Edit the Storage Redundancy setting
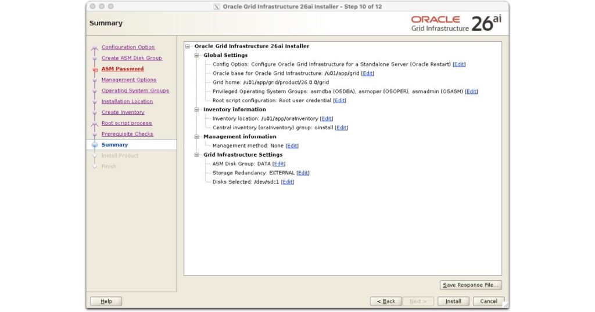The width and height of the screenshot is (595, 312). coord(303,173)
